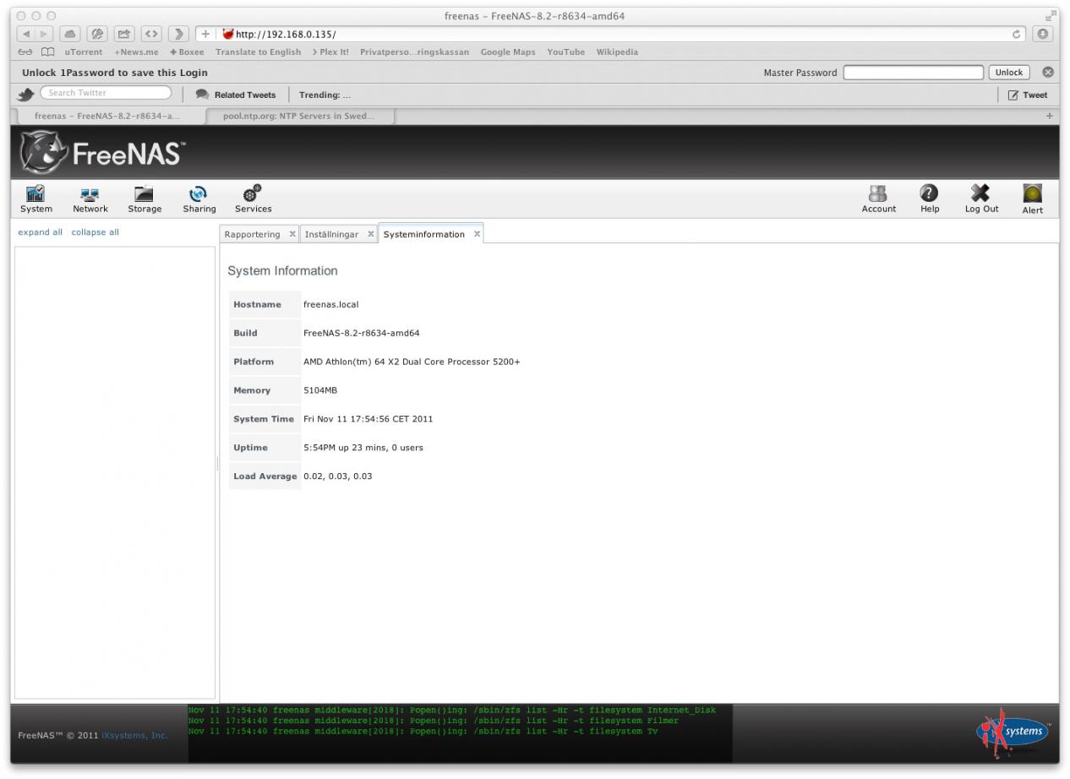Click the Trending label in Twitter bar
The width and height of the screenshot is (1070, 779).
pos(325,95)
